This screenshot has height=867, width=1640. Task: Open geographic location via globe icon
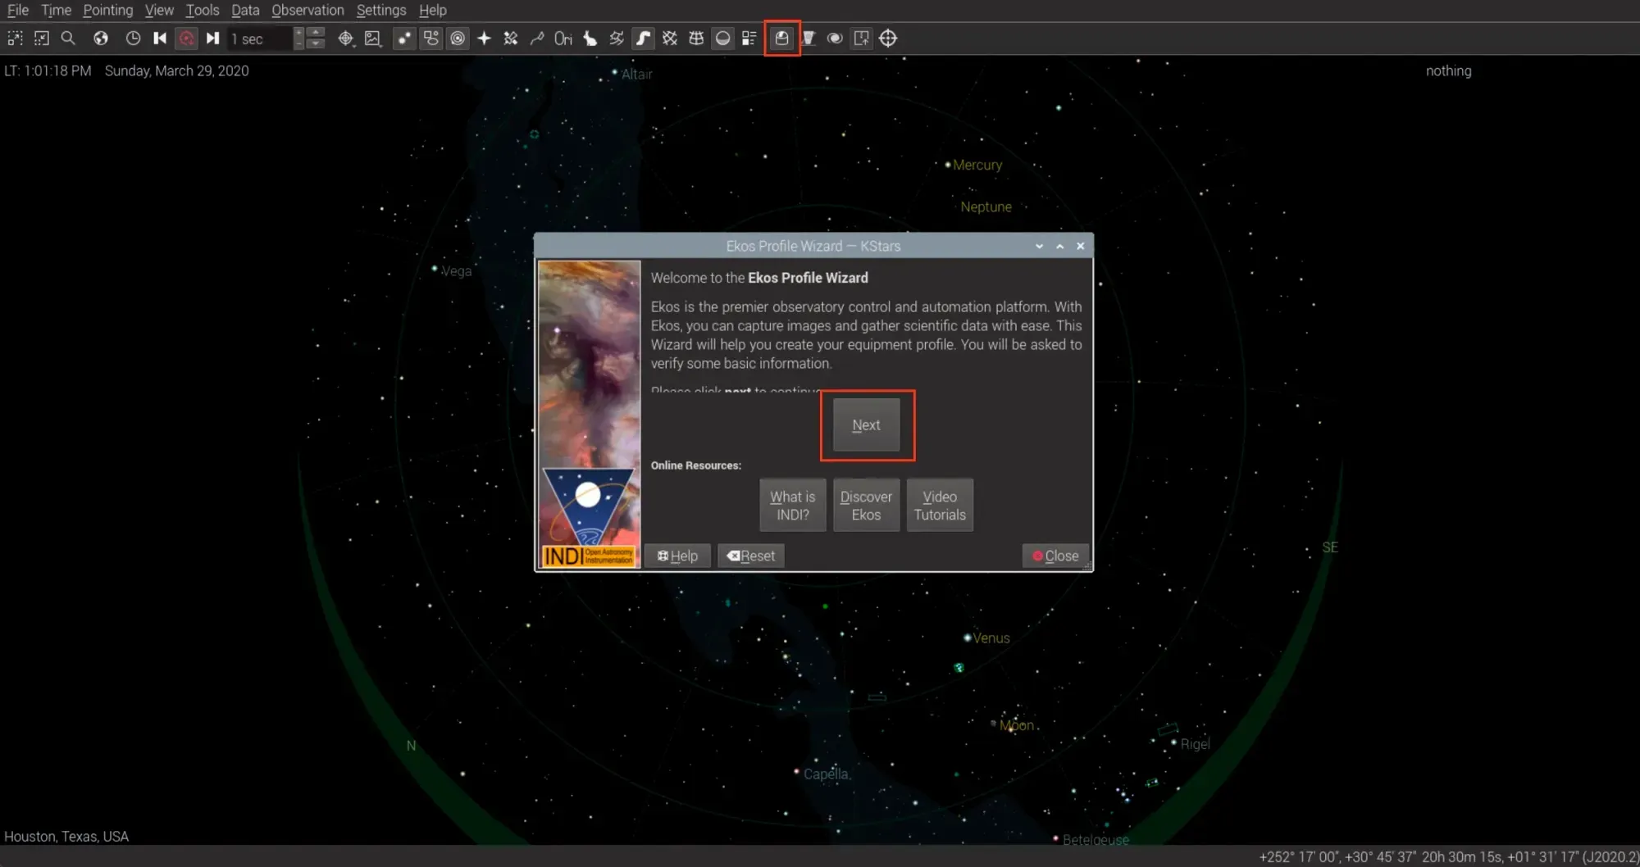[101, 39]
